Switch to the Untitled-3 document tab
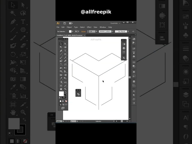Viewport: 192px width, 144px height. click(71, 35)
